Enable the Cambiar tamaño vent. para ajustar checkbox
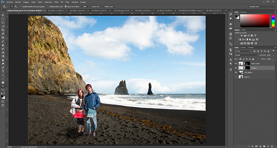Screen dimensions: 277x148 pos(21,6)
